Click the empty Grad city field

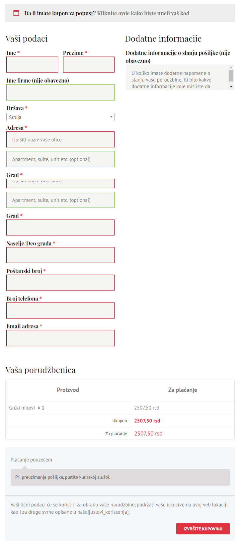[60, 228]
